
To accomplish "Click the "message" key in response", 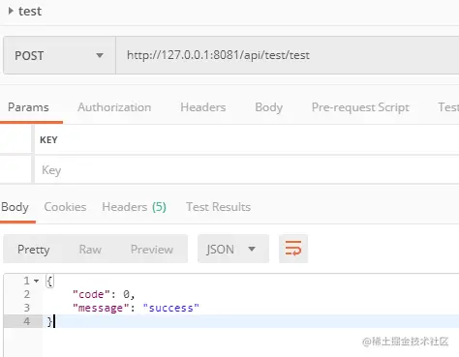I will (101, 308).
